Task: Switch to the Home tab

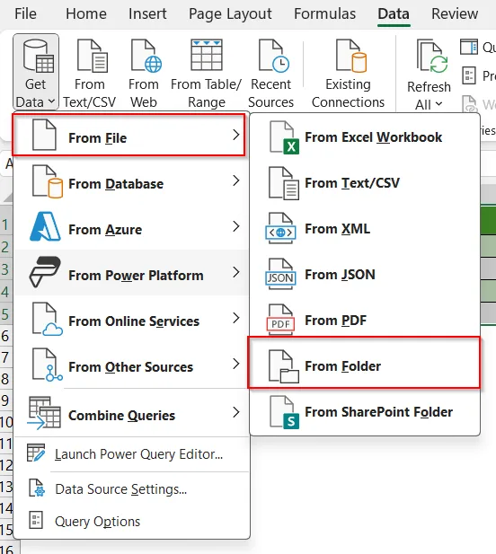Action: tap(86, 13)
